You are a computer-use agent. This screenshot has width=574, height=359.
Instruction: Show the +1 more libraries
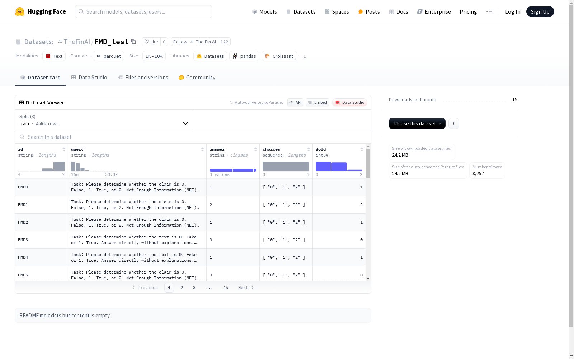(x=303, y=56)
